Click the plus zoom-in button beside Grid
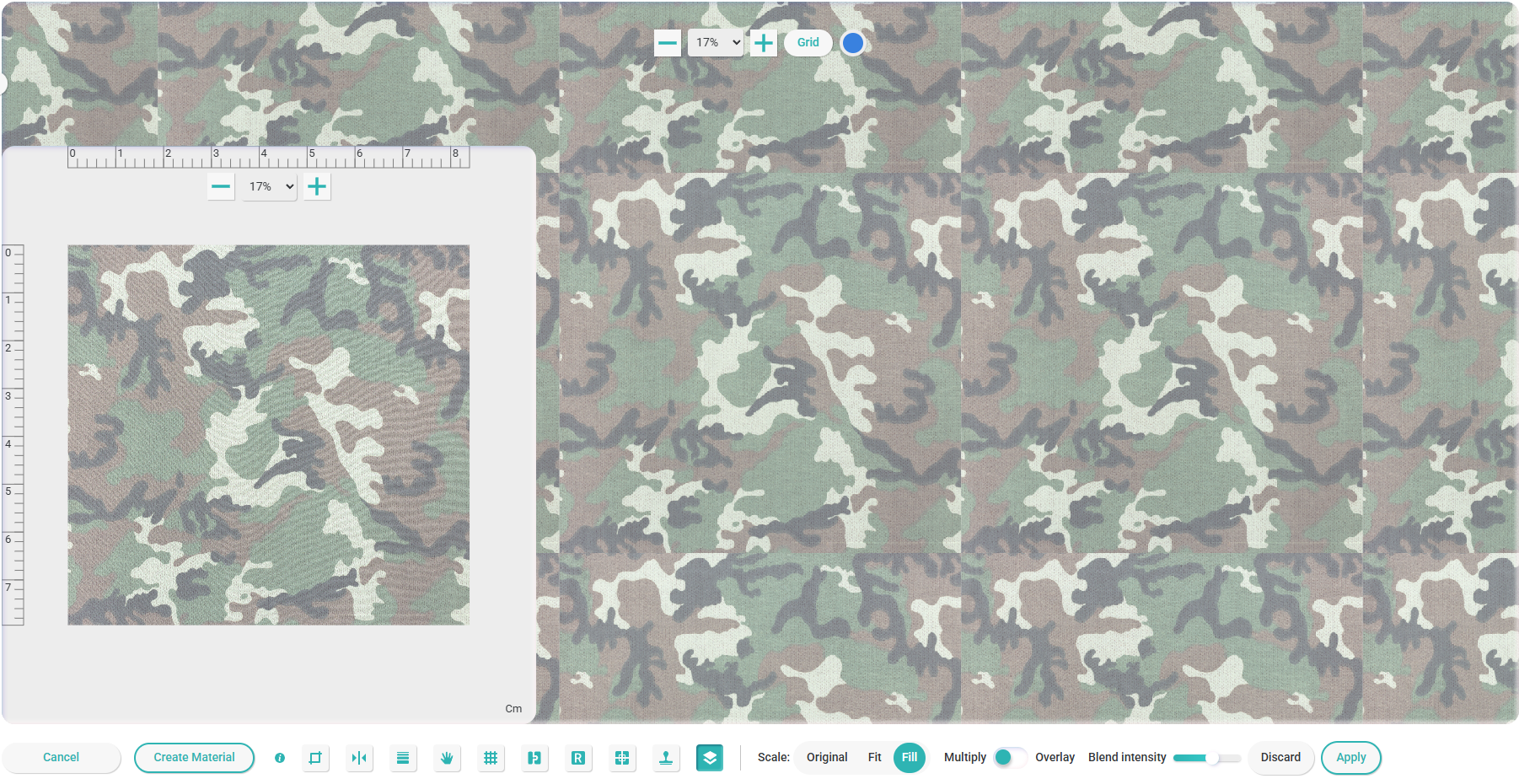The width and height of the screenshot is (1519, 784). pos(763,43)
